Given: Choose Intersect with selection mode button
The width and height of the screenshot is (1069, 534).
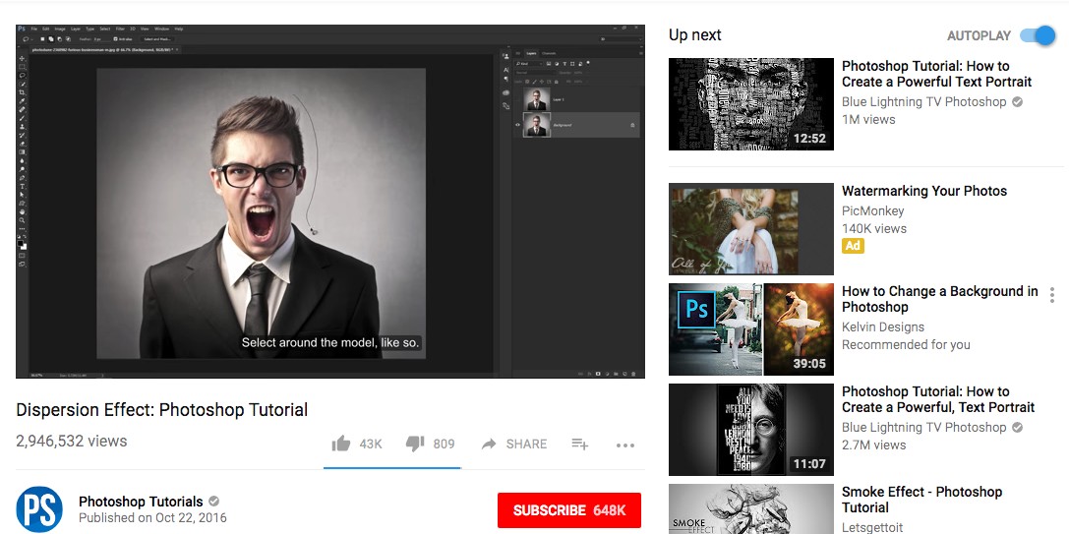Looking at the screenshot, I should coord(68,39).
